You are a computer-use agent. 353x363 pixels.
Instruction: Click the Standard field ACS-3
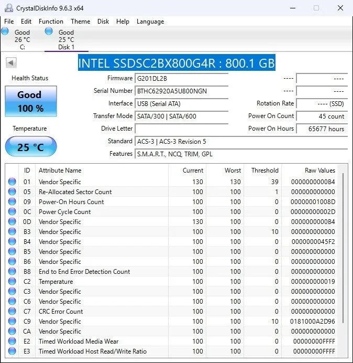coord(241,141)
